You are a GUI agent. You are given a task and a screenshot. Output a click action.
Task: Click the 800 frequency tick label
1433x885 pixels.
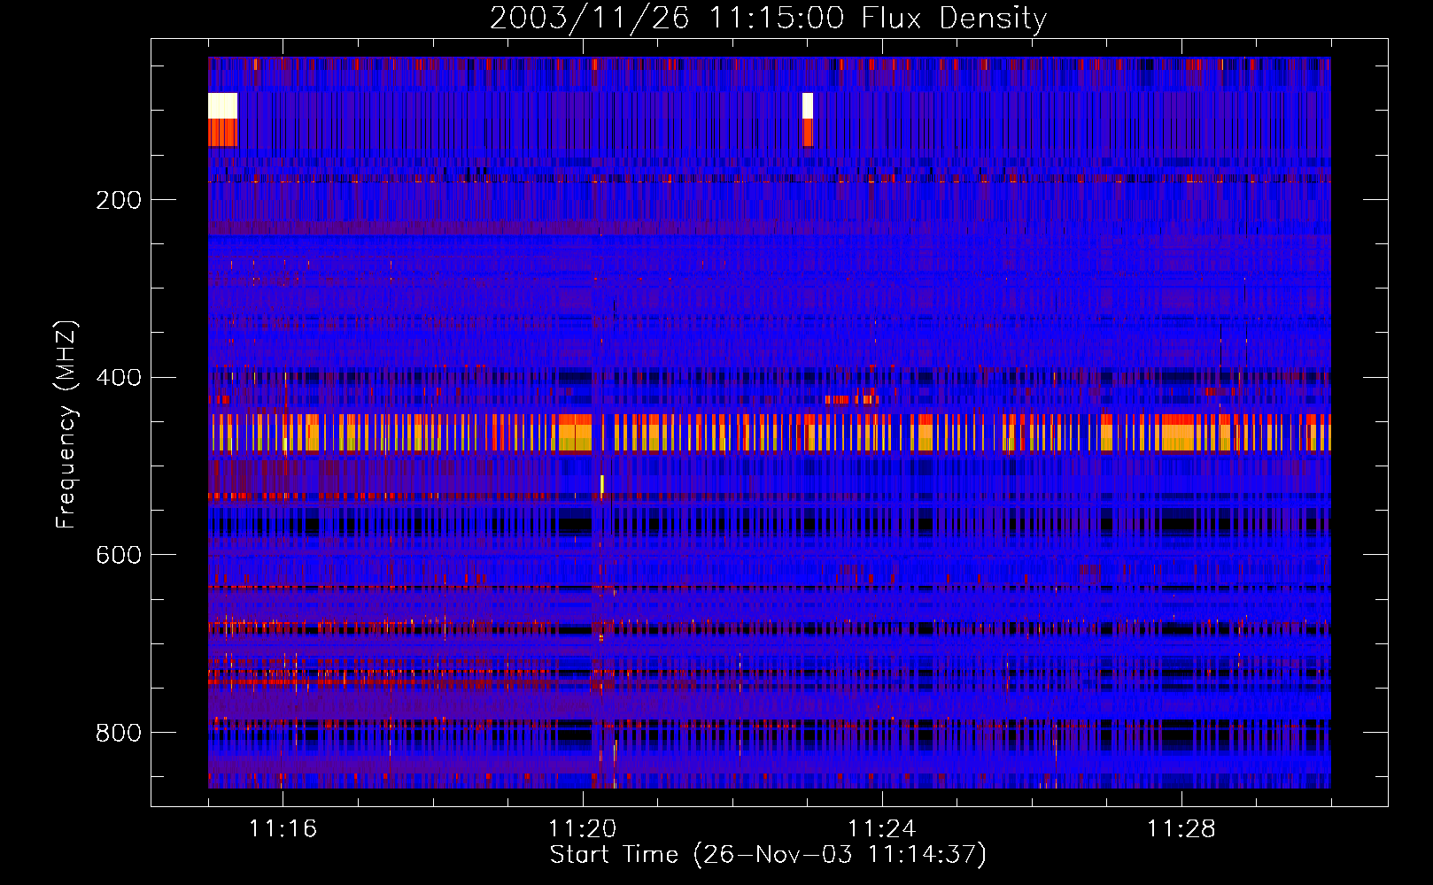[119, 733]
